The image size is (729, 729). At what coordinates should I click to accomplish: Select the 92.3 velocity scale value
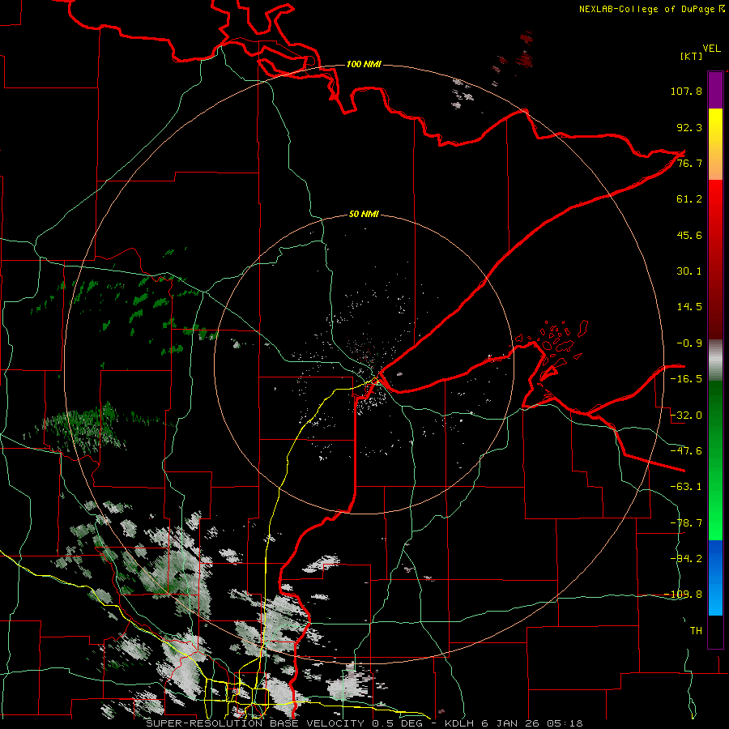click(689, 127)
